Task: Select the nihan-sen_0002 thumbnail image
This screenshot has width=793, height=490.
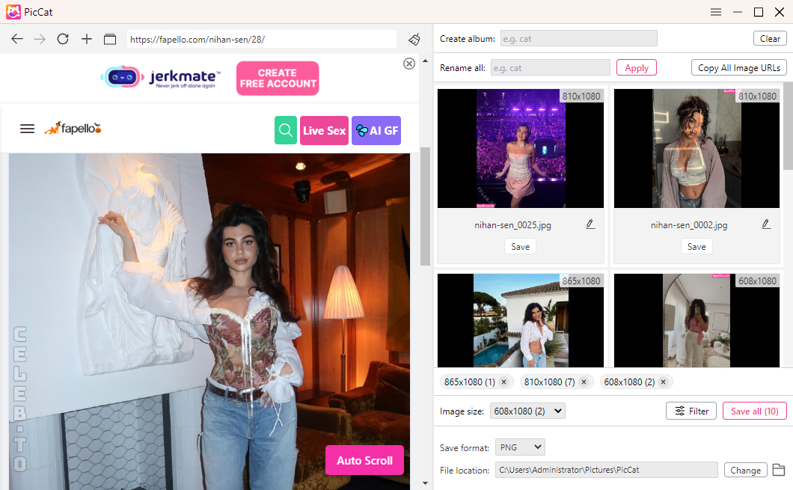Action: (696, 149)
